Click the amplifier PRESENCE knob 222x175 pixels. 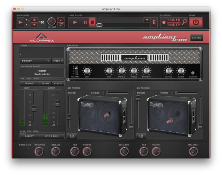[147, 71]
